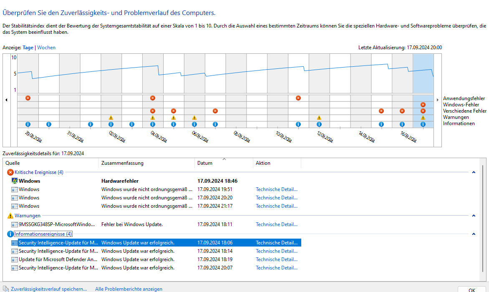Viewport: 489px width, 292px height.
Task: Click Zuverlässigkeitsverlauf speichern link
Action: click(x=49, y=289)
